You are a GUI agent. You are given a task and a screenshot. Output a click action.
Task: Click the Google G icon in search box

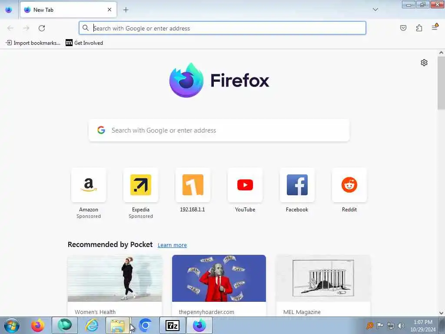click(101, 130)
